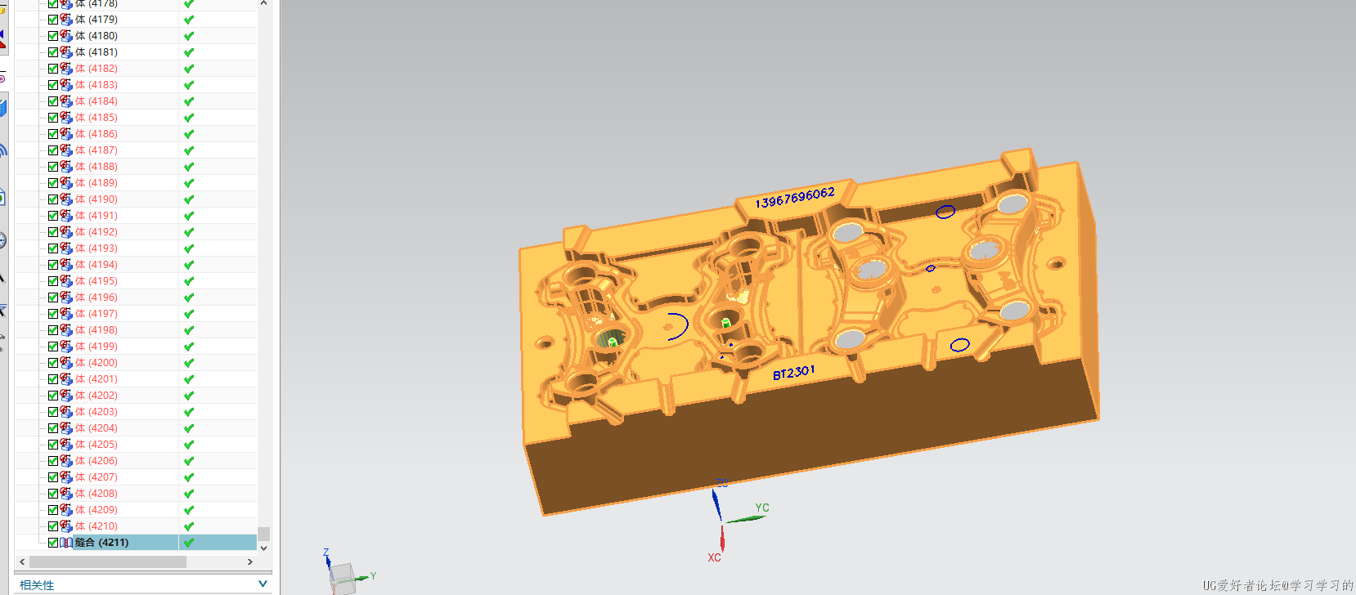Screen dimensions: 1356x595
Task: Click the horizontal scrollbar thumb
Action: click(107, 562)
